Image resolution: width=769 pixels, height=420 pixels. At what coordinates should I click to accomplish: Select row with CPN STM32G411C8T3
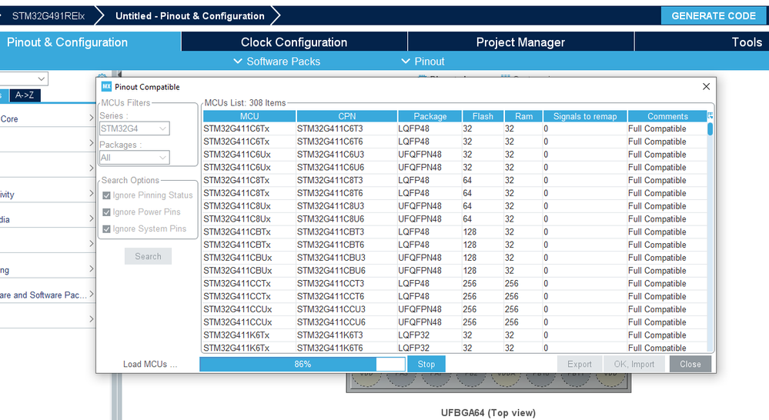(x=455, y=180)
